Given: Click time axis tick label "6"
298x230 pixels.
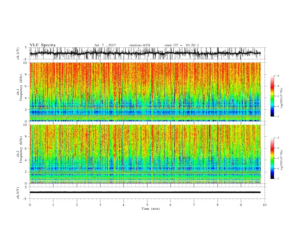Looking at the screenshot, I should (x=170, y=205).
